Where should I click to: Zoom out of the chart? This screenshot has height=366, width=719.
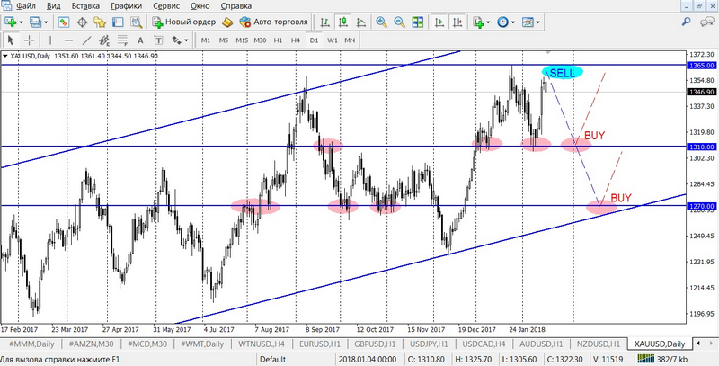(400, 22)
